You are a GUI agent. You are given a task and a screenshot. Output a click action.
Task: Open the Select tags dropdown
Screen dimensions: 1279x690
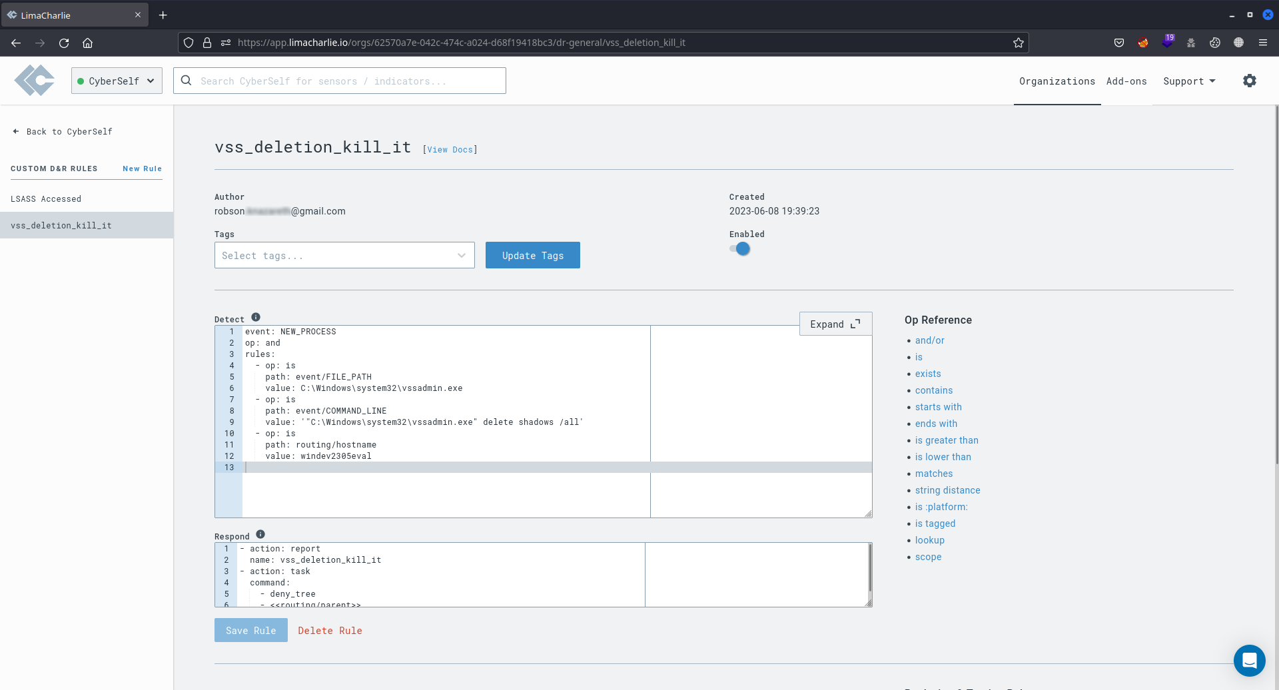[x=344, y=255]
